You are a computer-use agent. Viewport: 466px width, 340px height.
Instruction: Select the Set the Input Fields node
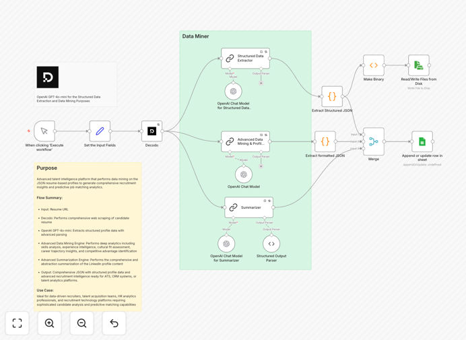pos(100,131)
